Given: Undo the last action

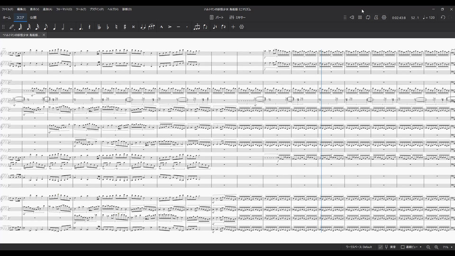Looking at the screenshot, I should (x=443, y=18).
